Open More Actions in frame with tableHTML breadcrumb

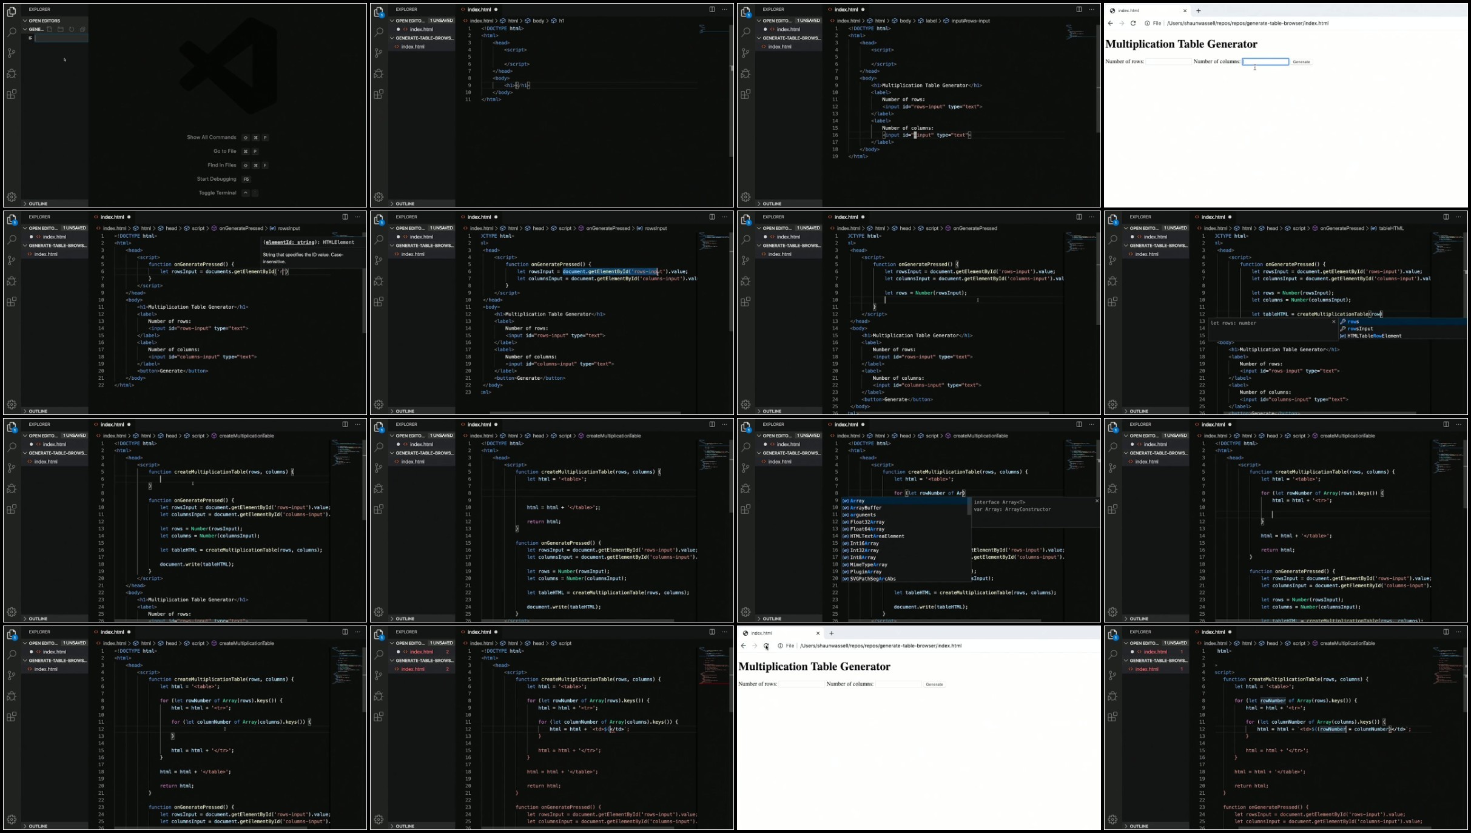pyautogui.click(x=1459, y=217)
